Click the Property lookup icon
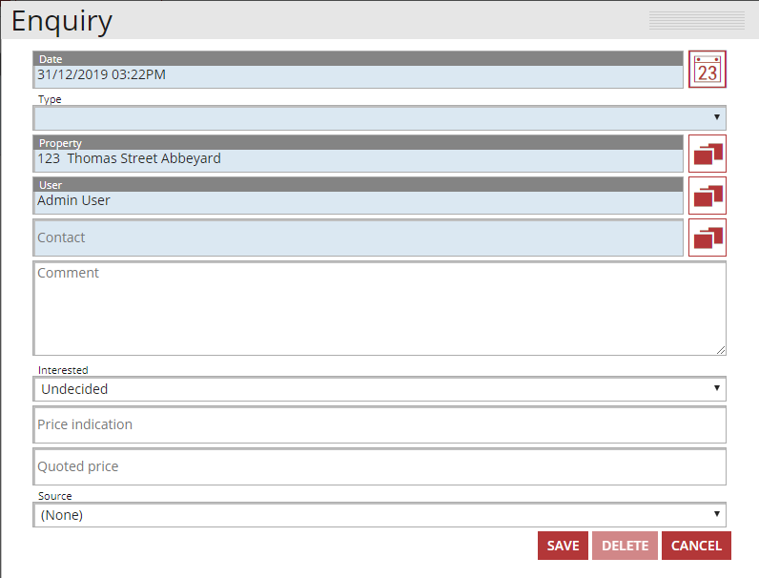Image resolution: width=759 pixels, height=578 pixels. pos(707,154)
